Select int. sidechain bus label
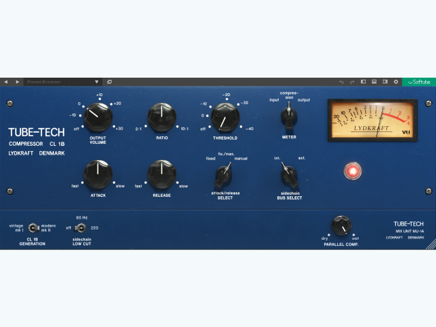 tap(277, 158)
